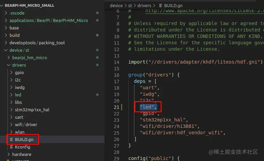Select the build folder
Viewport: 264px width, 161px height.
coord(15,35)
